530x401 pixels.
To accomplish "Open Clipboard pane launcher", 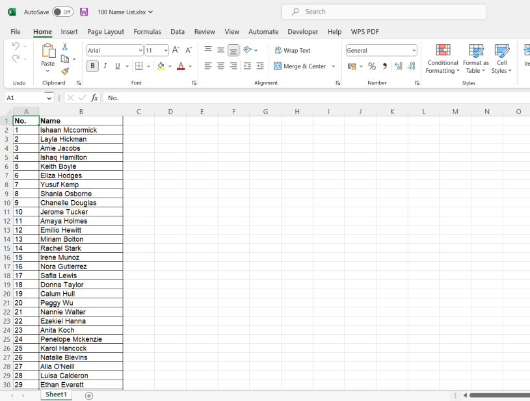I will 79,83.
